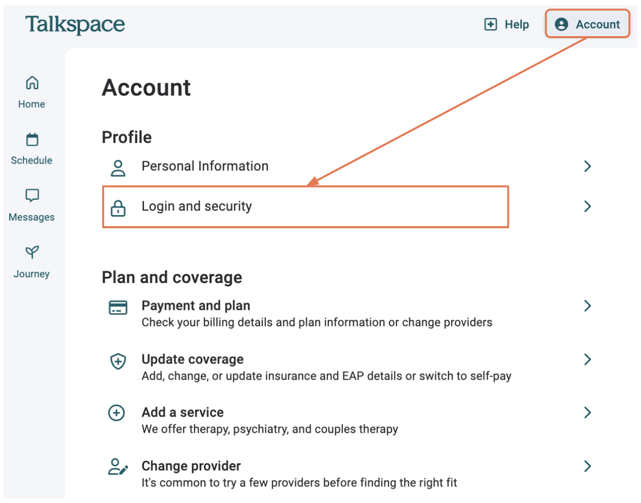Click the shield icon for Update coverage
This screenshot has width=641, height=503.
(118, 361)
